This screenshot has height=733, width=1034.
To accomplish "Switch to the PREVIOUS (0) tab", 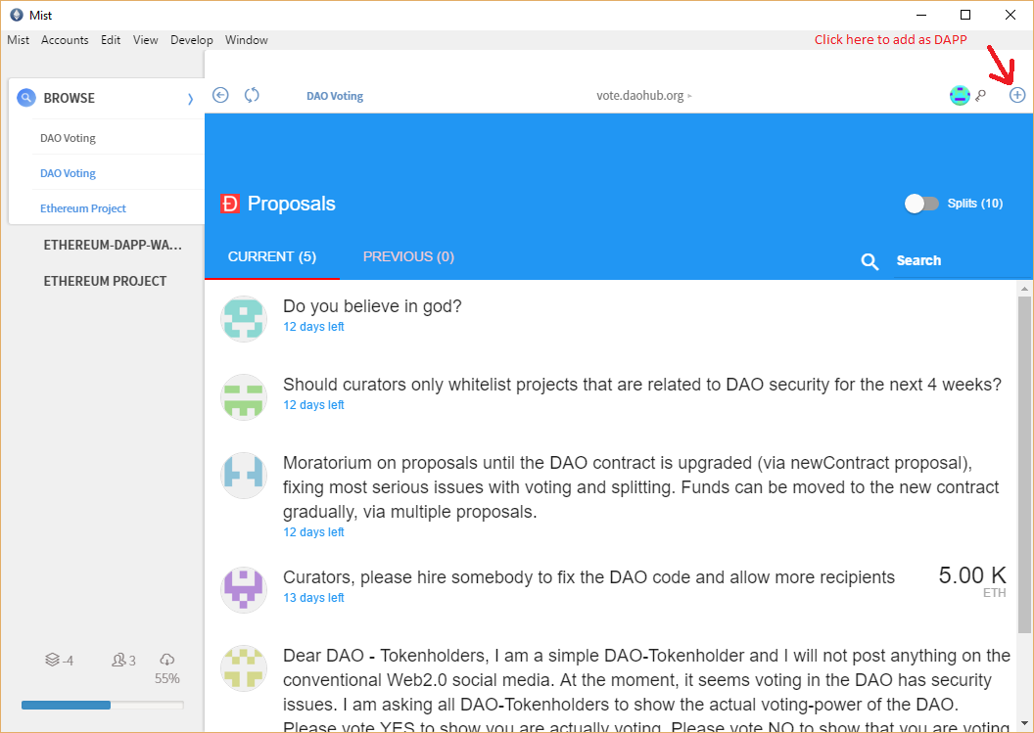I will pyautogui.click(x=409, y=257).
